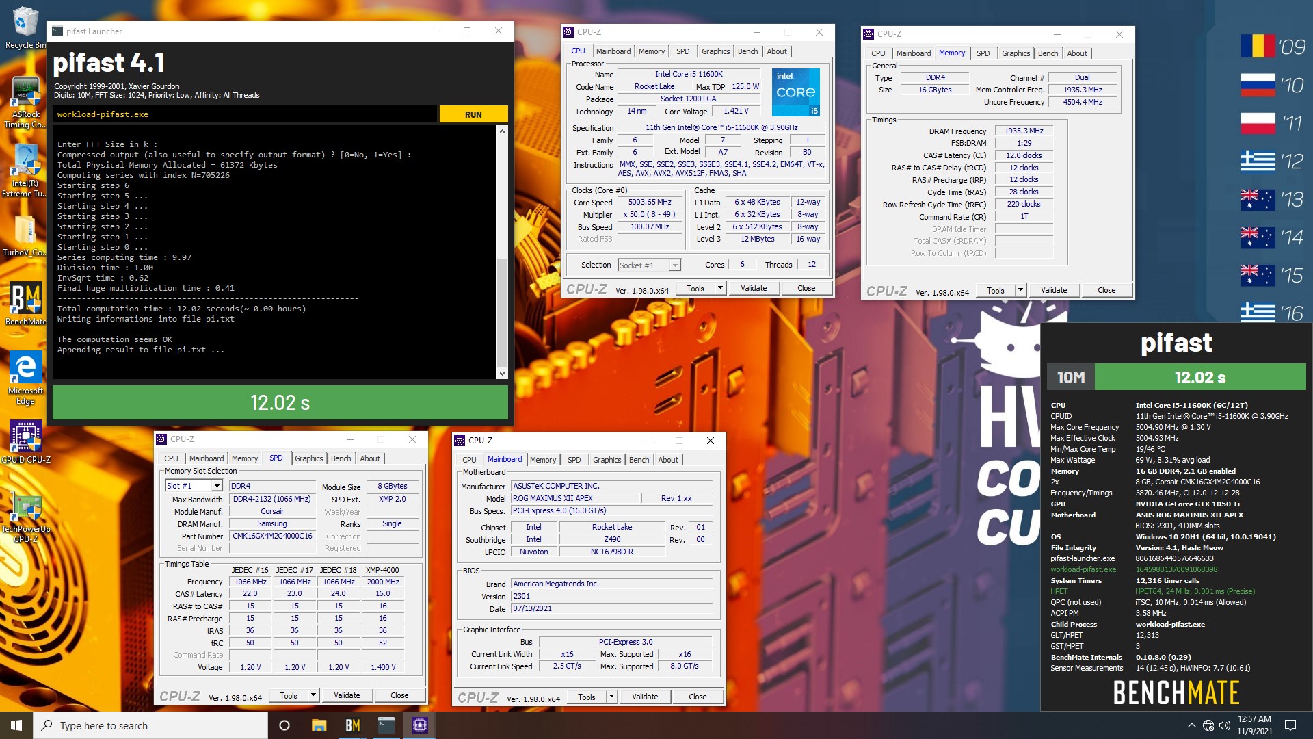
Task: Switch to Mainboard tab in CPU window
Action: tap(613, 51)
